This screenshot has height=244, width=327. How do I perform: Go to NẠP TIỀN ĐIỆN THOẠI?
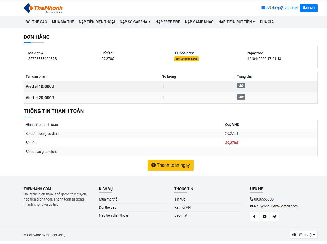[x=97, y=22]
